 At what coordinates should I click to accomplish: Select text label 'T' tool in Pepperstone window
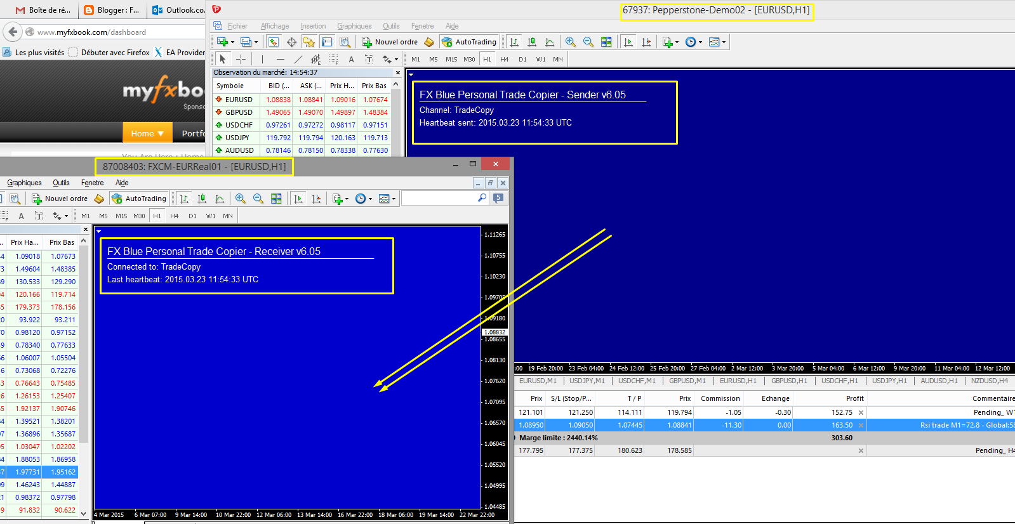click(369, 59)
